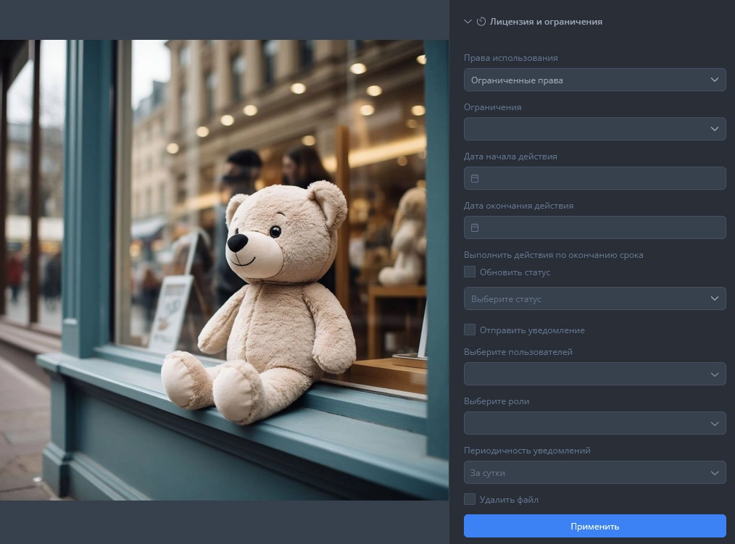
Task: Focus the Дата начала действия input field
Action: (602, 178)
